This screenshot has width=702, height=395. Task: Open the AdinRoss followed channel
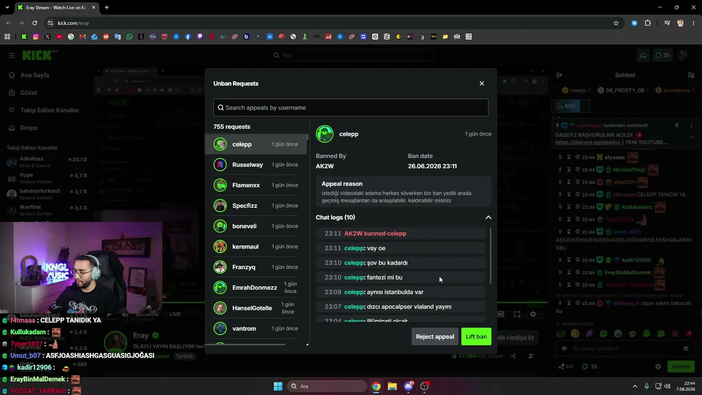click(x=47, y=162)
